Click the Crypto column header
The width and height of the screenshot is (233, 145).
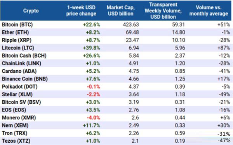coord(31,11)
